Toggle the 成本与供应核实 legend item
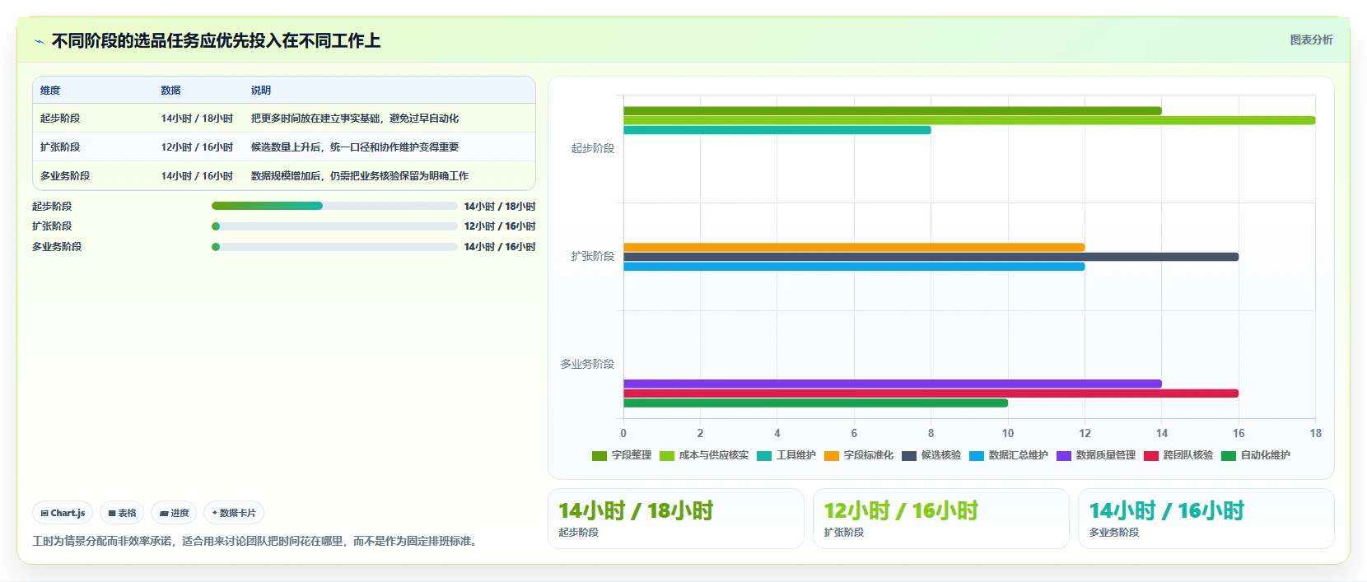The image size is (1367, 582). pos(704,455)
